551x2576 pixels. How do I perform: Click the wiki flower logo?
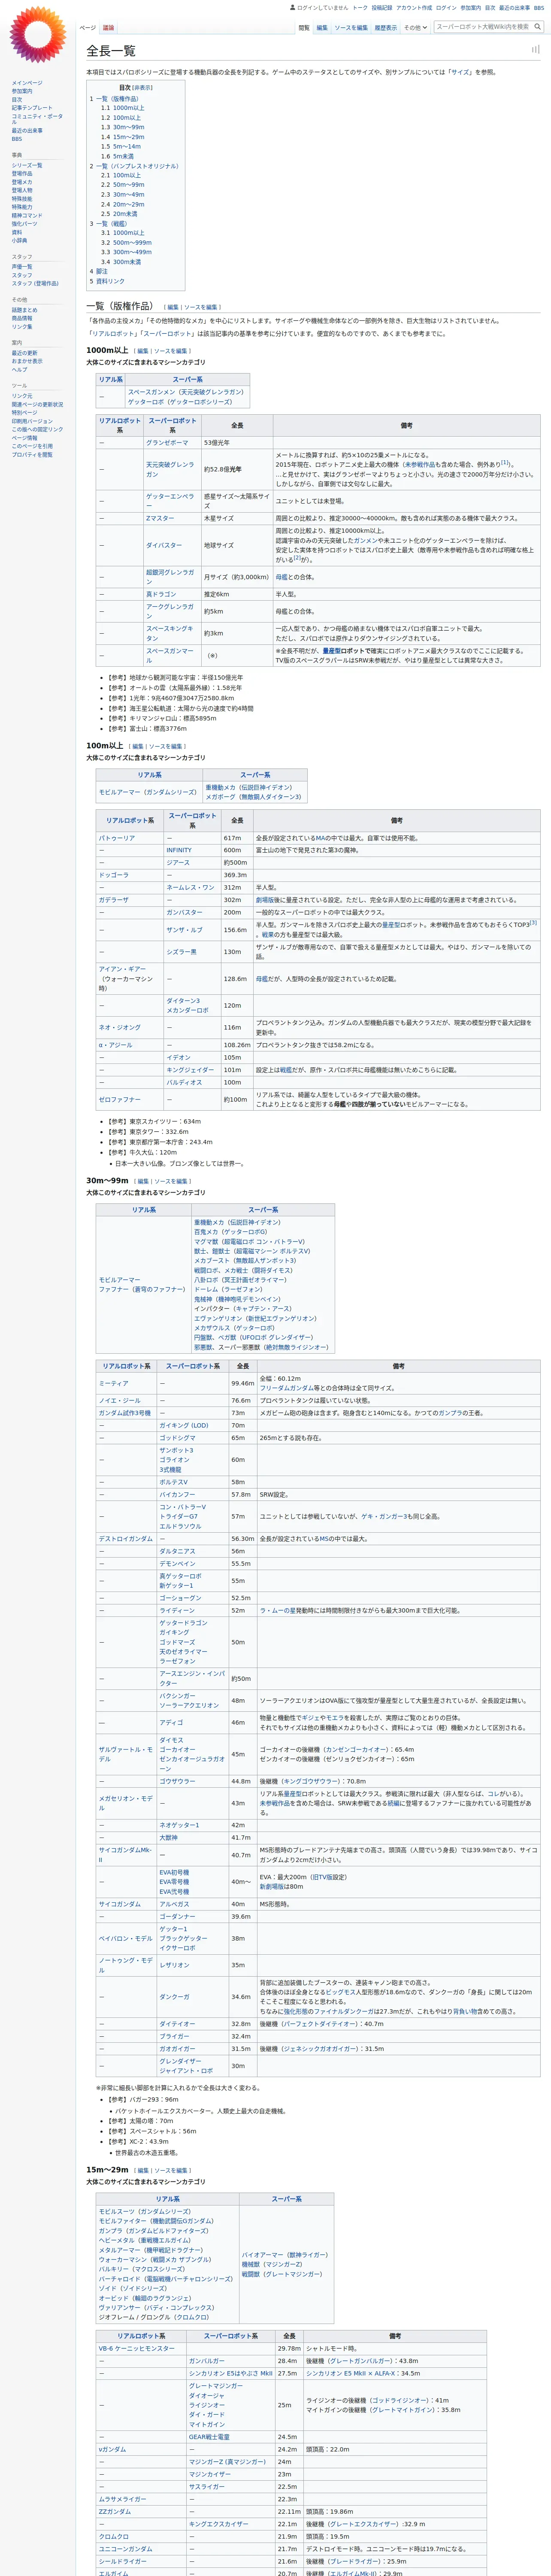[x=38, y=34]
